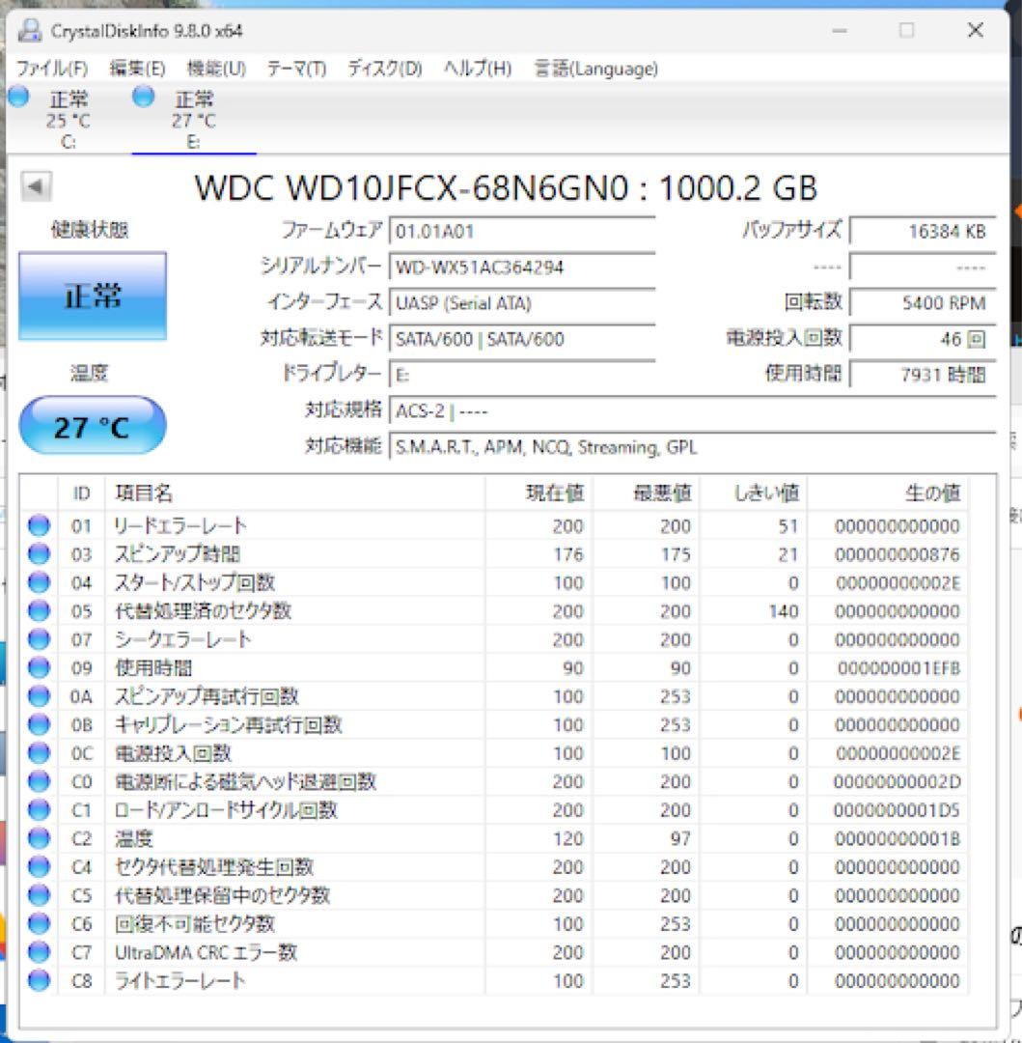This screenshot has height=1043, width=1022.
Task: Select the status orb for 代替処理済のセクタ数
Action: (x=39, y=610)
